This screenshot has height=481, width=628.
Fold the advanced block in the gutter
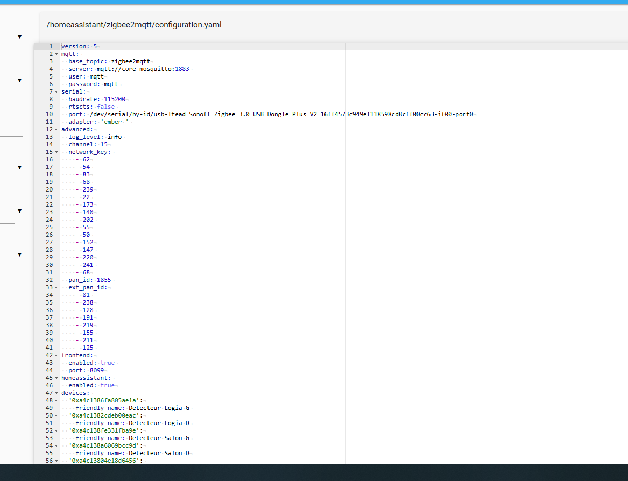[x=56, y=129]
